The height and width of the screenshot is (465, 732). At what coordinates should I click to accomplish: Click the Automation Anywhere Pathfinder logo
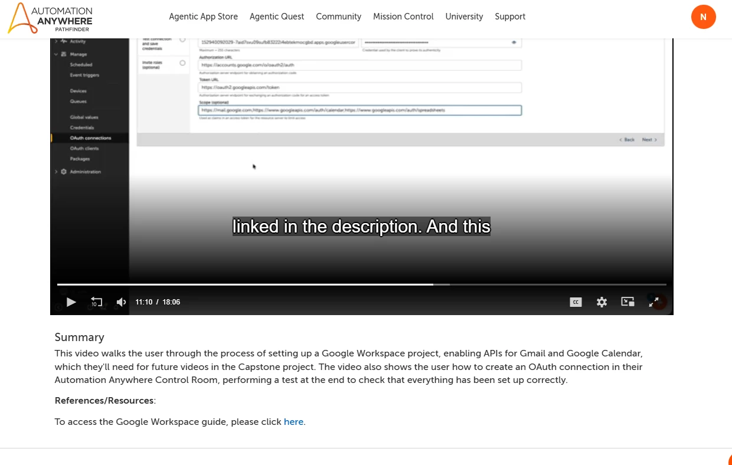pos(50,18)
